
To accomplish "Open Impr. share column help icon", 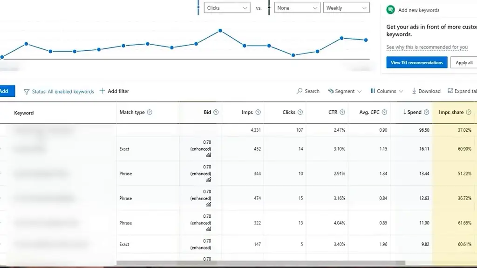I will pyautogui.click(x=469, y=112).
